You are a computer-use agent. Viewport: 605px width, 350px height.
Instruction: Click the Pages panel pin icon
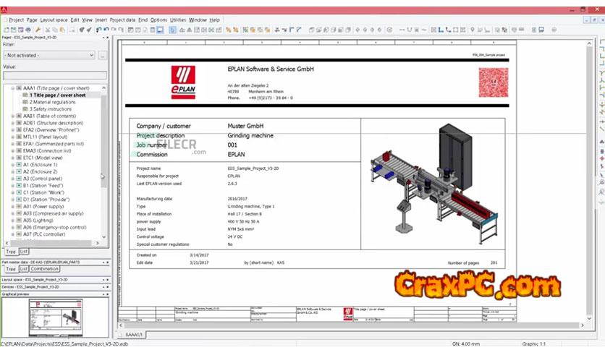coord(103,38)
